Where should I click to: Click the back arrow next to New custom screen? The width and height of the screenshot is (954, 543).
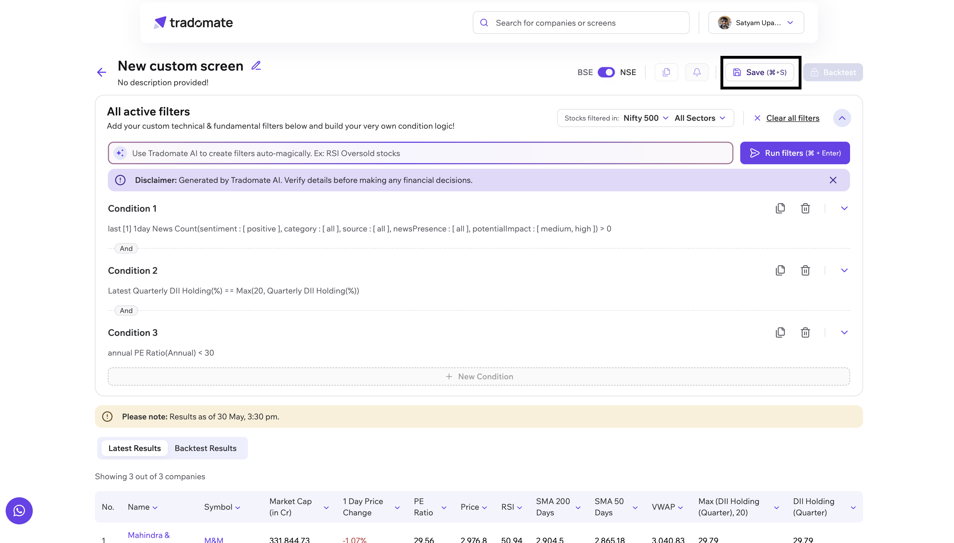101,72
